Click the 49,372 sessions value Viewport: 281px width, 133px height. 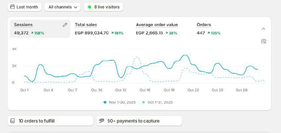click(21, 33)
